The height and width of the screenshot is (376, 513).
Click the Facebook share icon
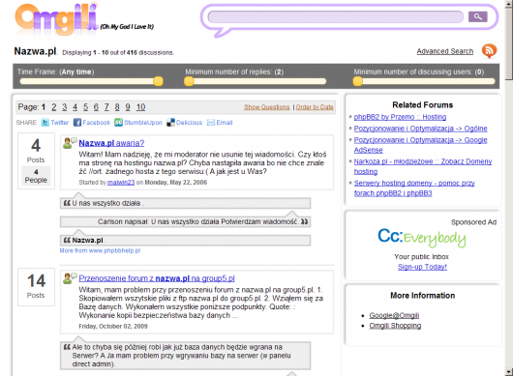pyautogui.click(x=77, y=123)
